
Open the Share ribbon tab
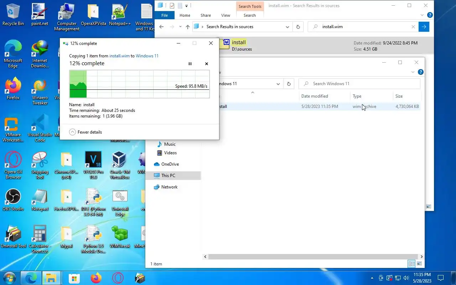[206, 15]
